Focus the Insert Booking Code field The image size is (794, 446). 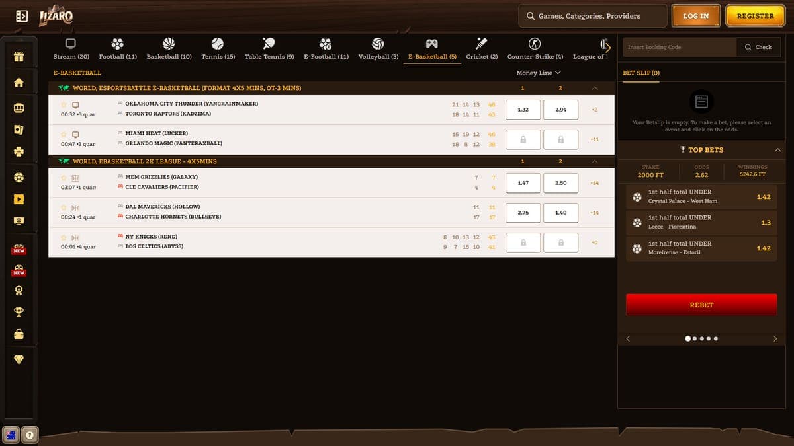[680, 47]
